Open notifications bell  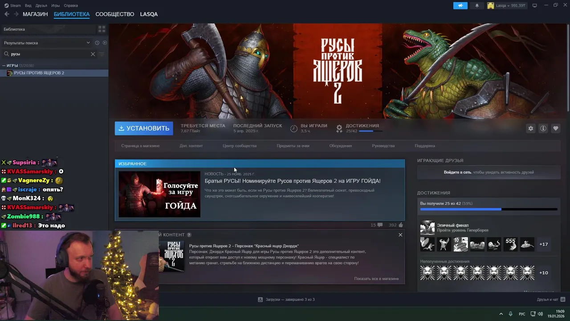point(477,5)
